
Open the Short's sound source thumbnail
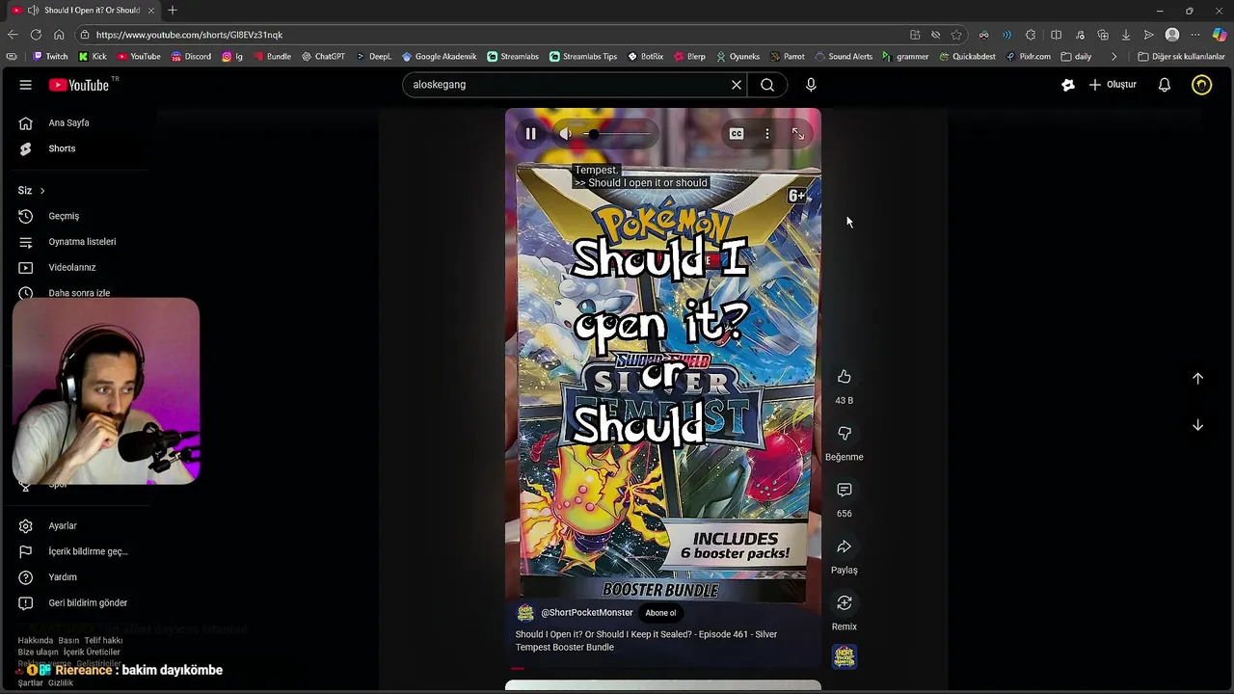coord(845,657)
